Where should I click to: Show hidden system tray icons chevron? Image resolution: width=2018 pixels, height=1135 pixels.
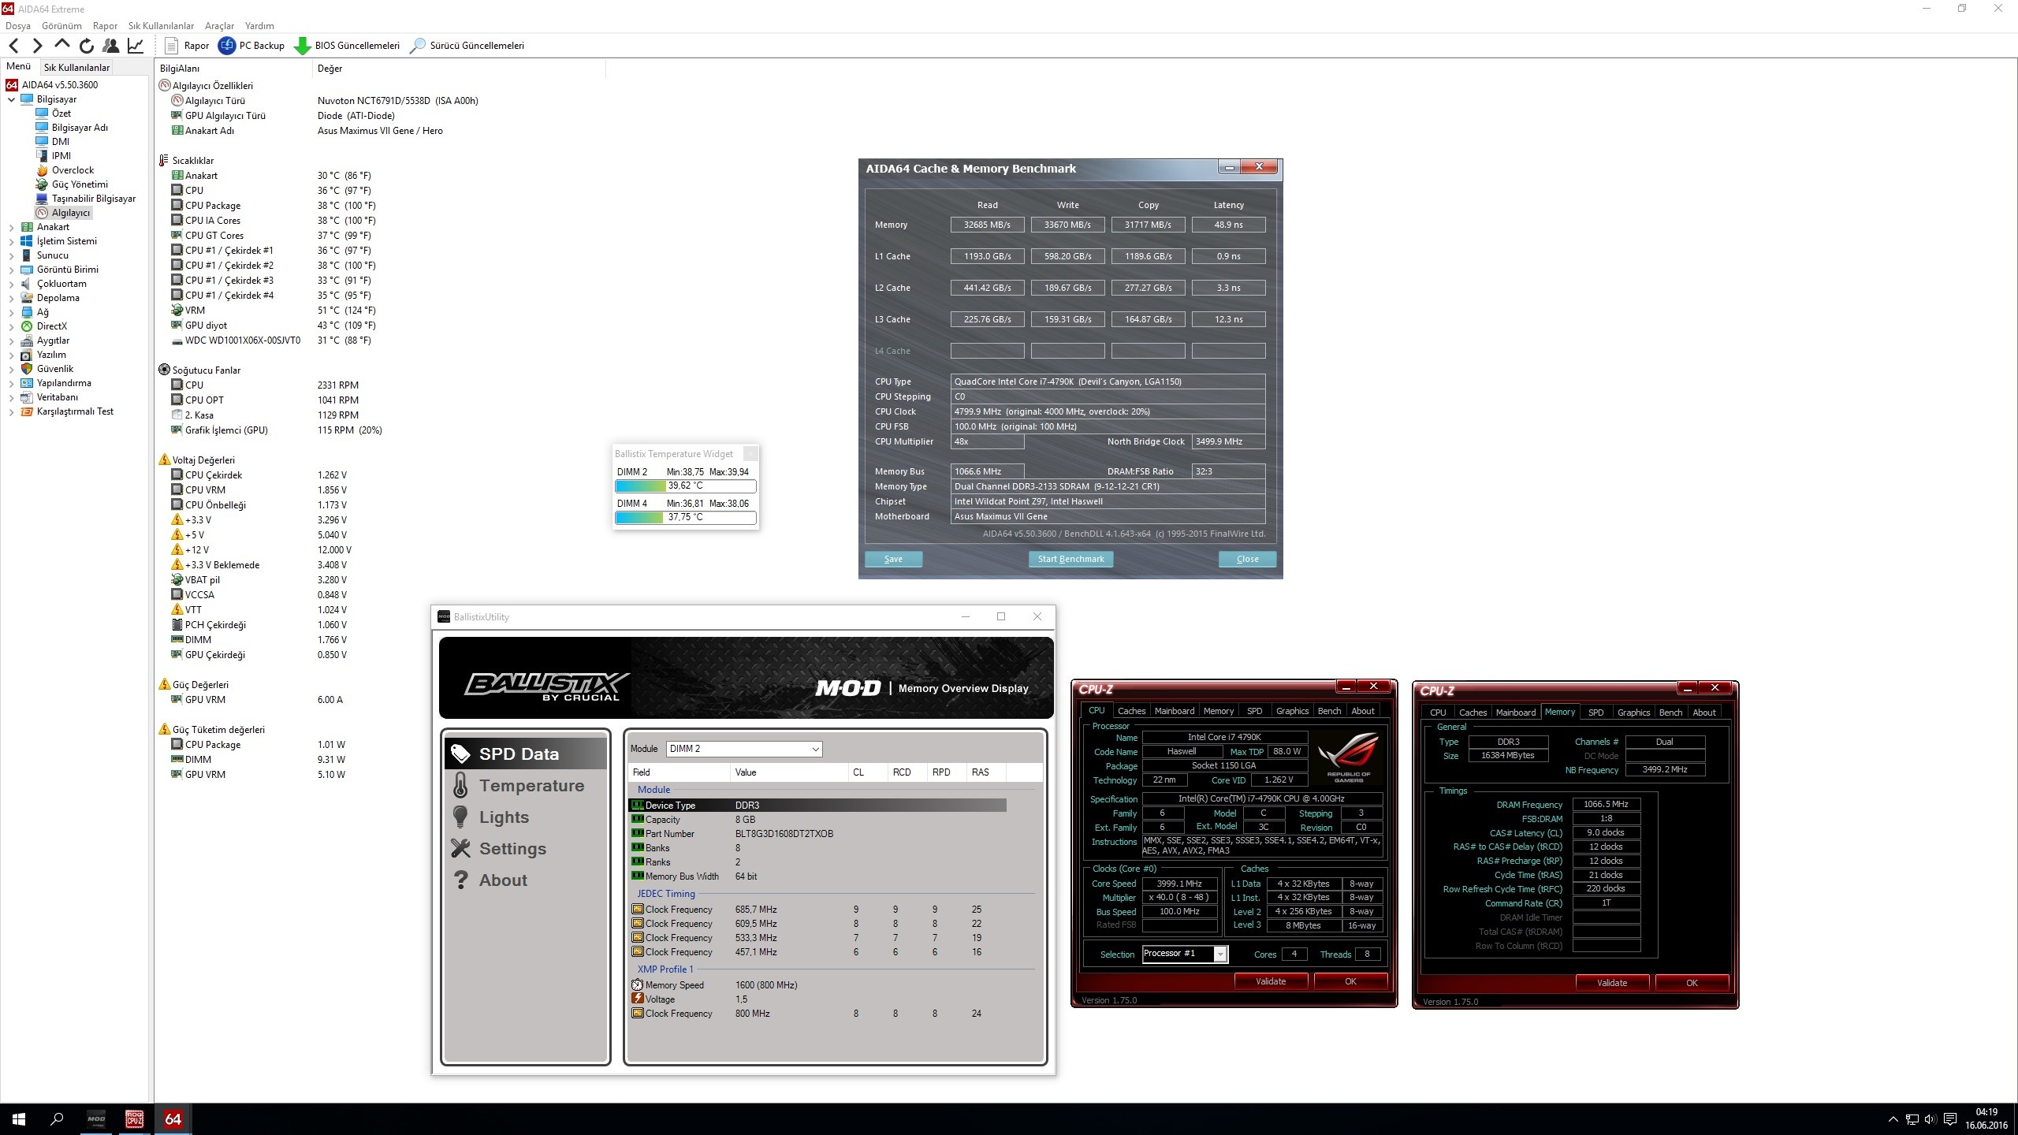tap(1893, 1119)
